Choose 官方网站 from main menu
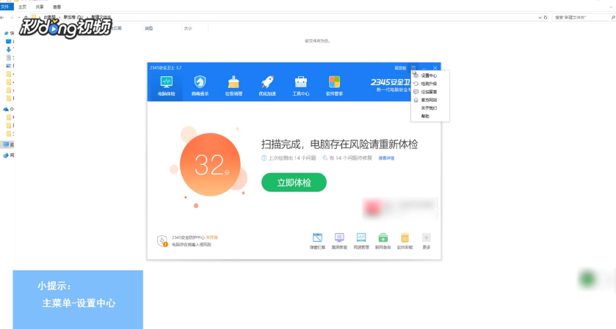This screenshot has width=616, height=329. (430, 100)
